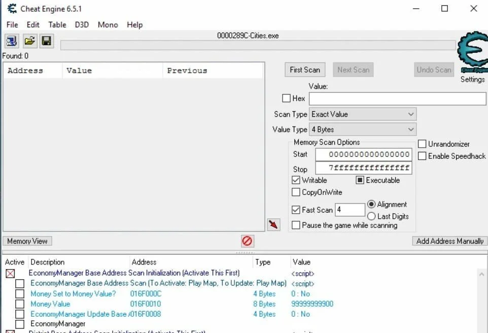Disable the Fast Scan checkbox

296,210
